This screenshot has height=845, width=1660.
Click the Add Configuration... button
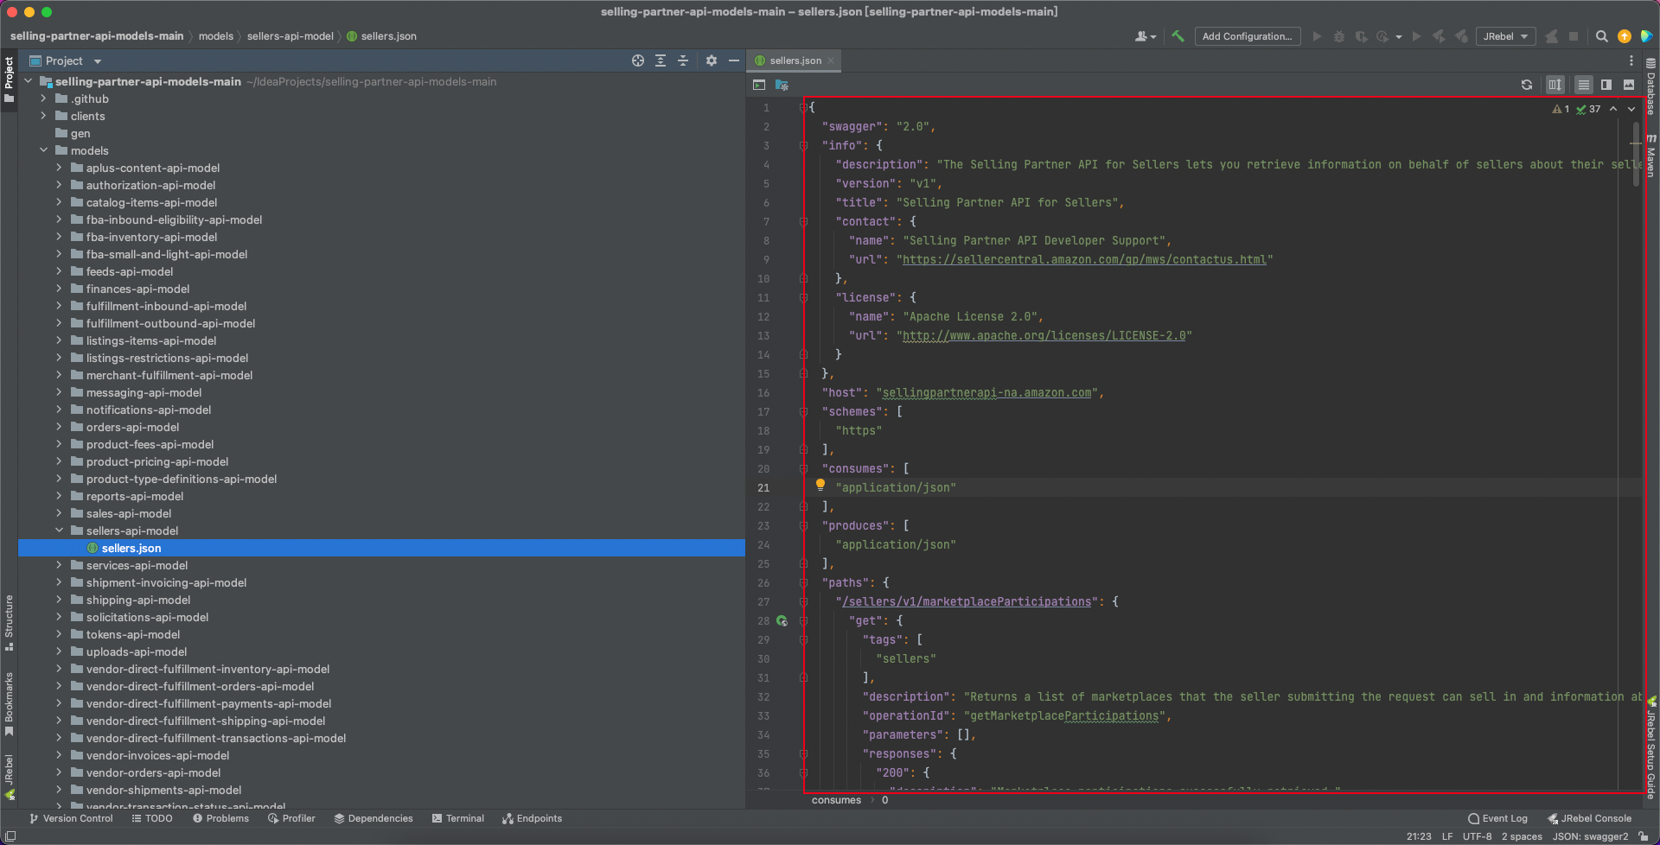[x=1247, y=36]
